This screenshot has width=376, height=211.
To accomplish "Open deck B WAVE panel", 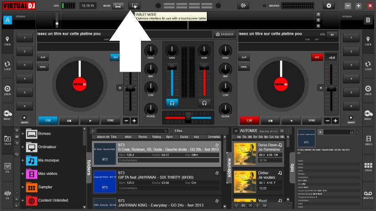I will click(x=368, y=115).
